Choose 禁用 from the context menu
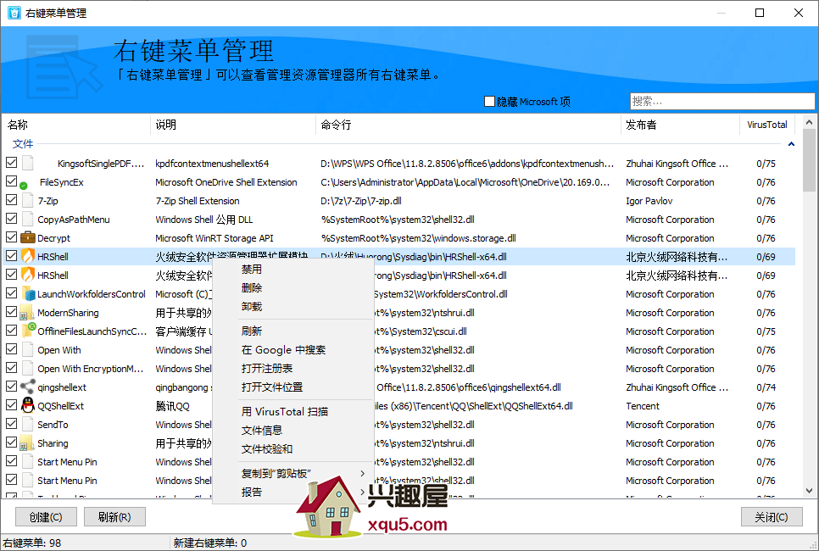Viewport: 819px width, 551px height. tap(252, 269)
